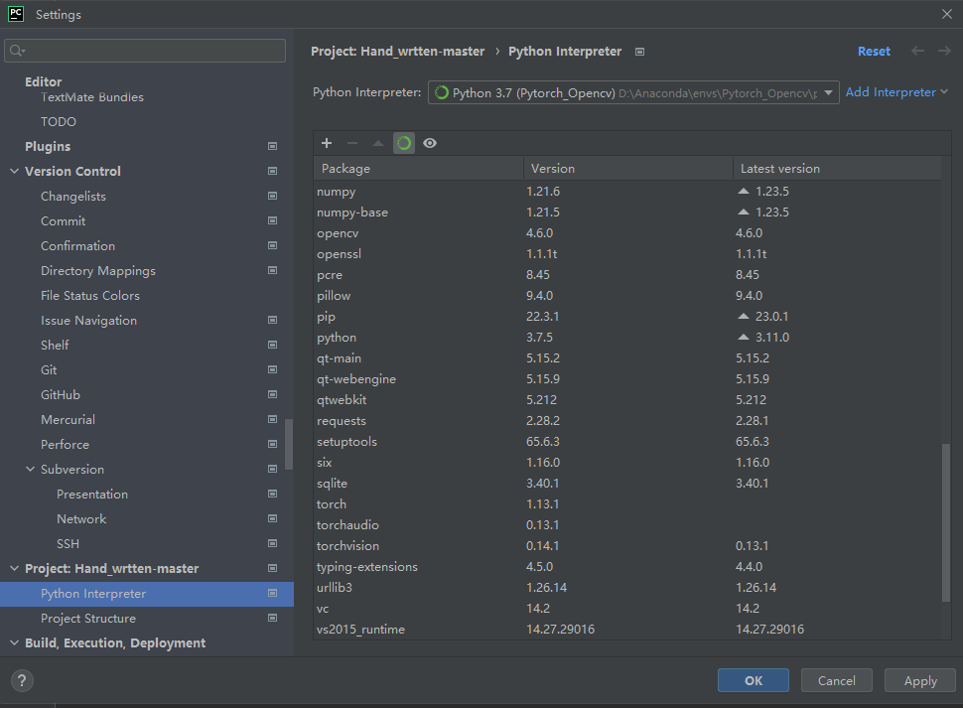Sort by the Package column header
This screenshot has height=708, width=963.
(418, 168)
